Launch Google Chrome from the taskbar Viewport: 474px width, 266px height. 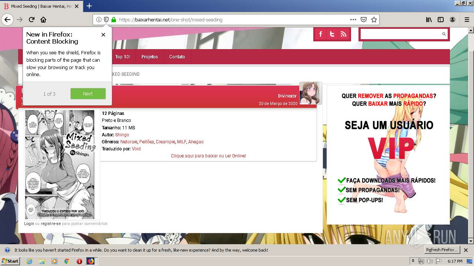click(67, 261)
